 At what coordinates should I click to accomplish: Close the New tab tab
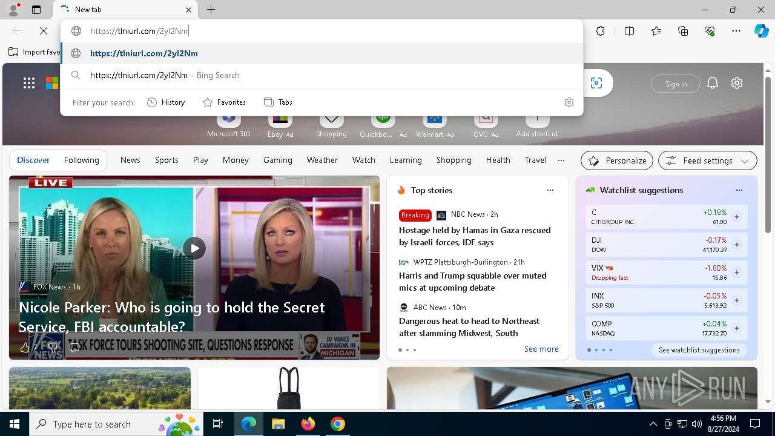click(188, 10)
